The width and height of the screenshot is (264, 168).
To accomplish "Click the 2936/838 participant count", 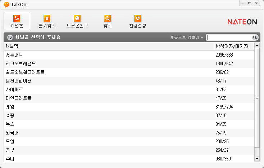I will coord(224,55).
